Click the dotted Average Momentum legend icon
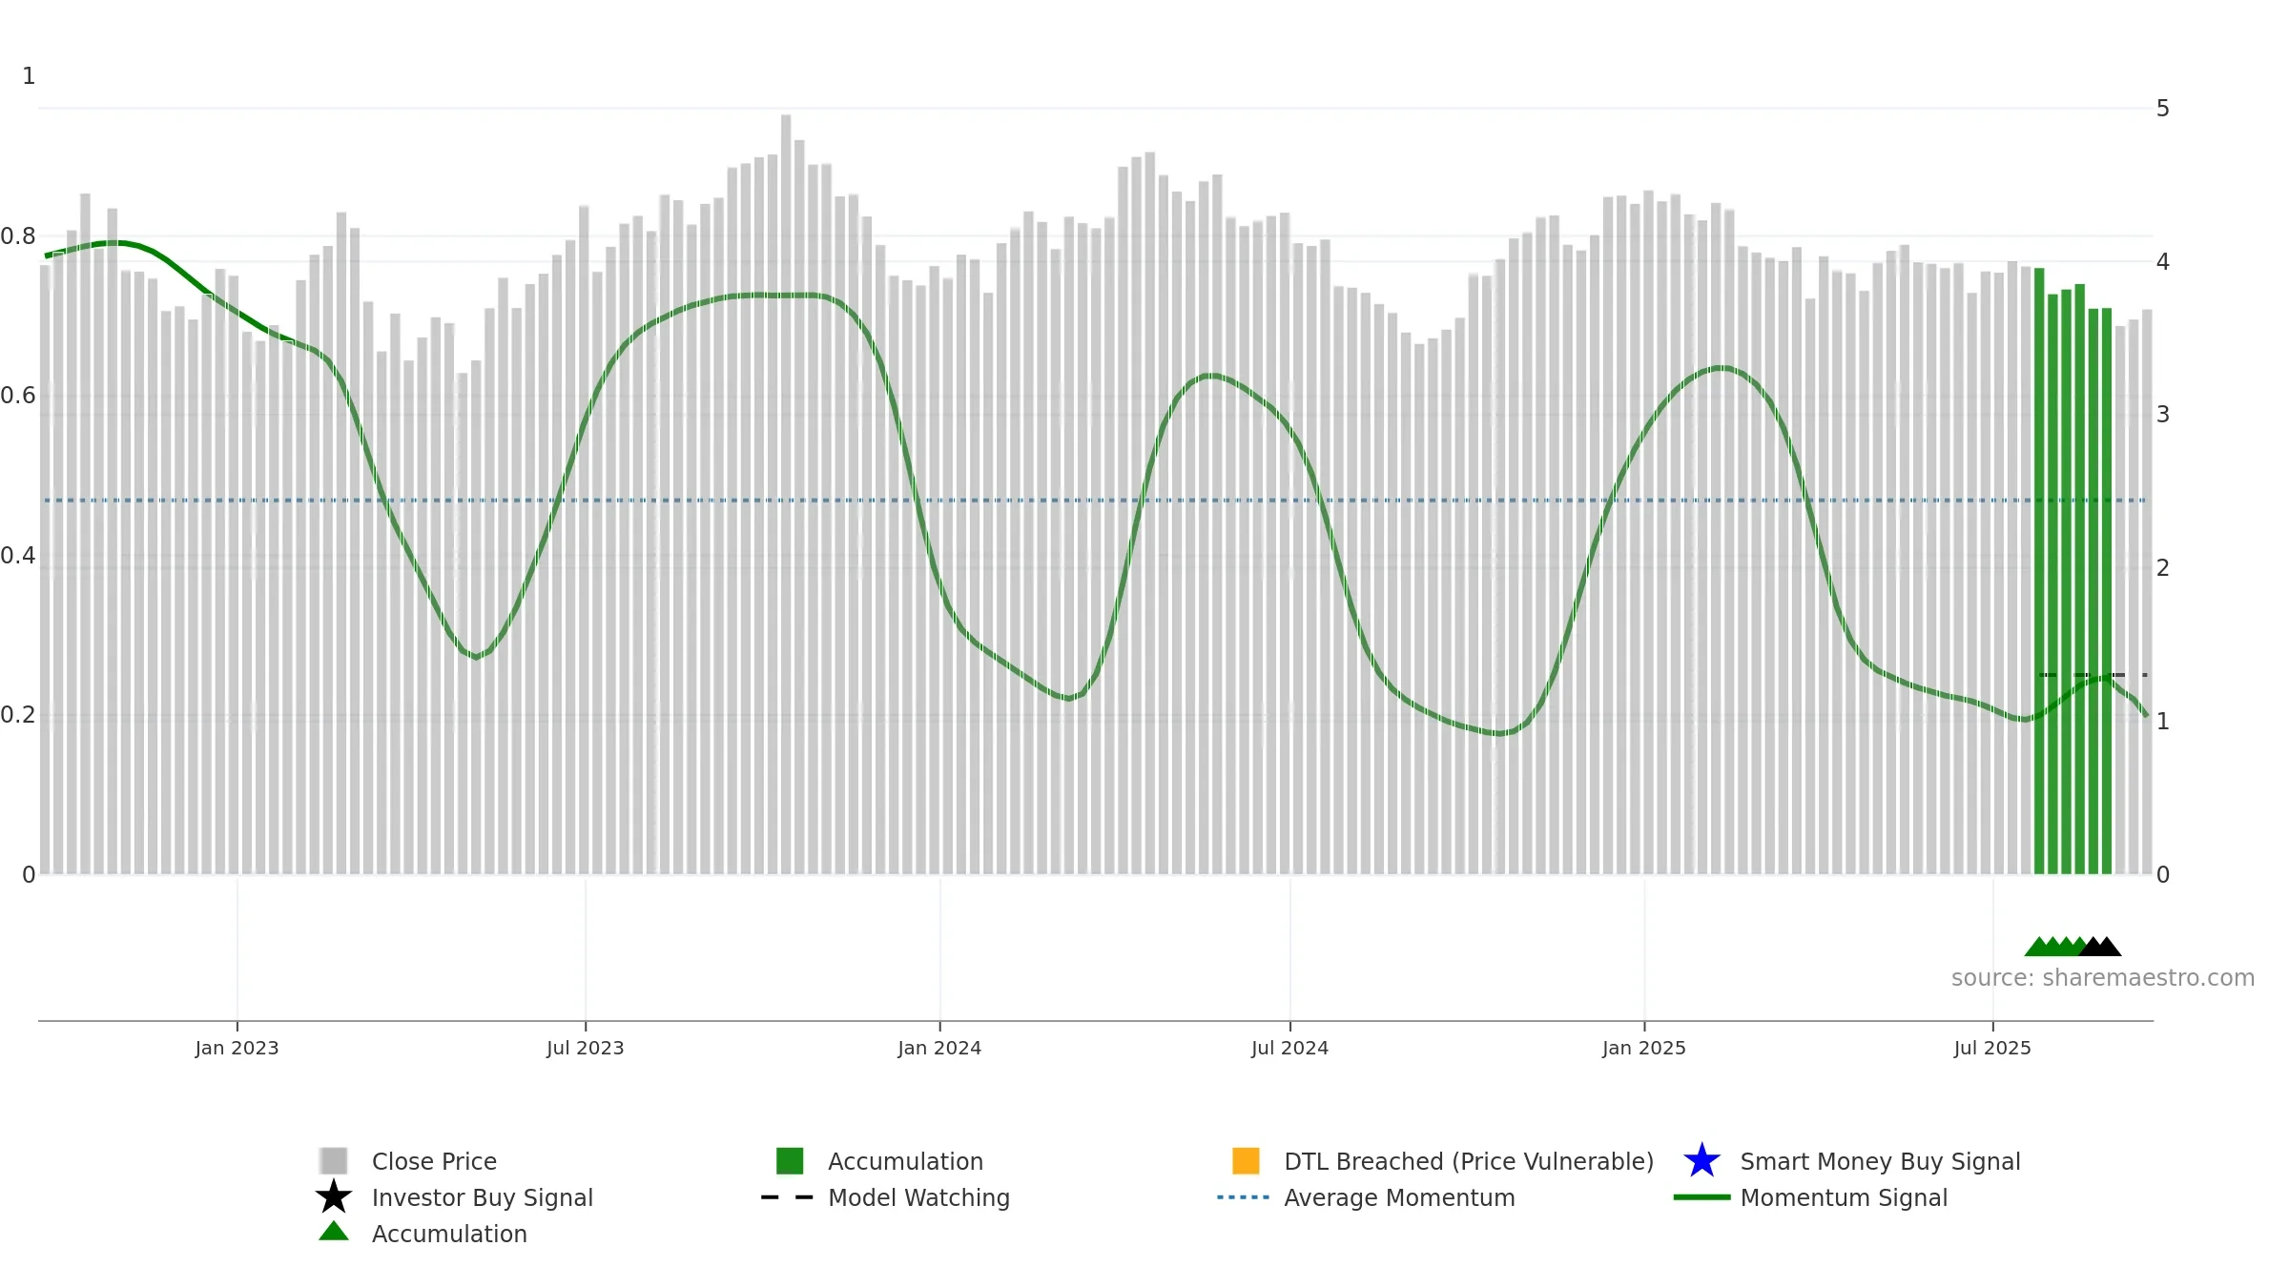Screen dimensions: 2289x1287 [1244, 1197]
